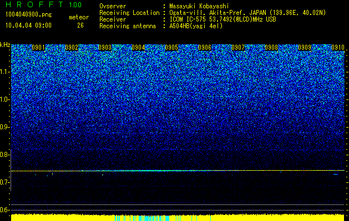Click the Ovserver field label
349x221 pixels.
(x=113, y=6)
